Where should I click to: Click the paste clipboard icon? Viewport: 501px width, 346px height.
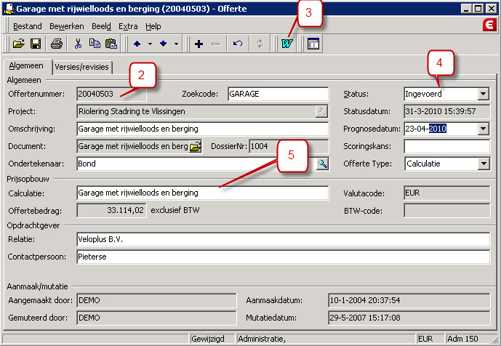(109, 44)
